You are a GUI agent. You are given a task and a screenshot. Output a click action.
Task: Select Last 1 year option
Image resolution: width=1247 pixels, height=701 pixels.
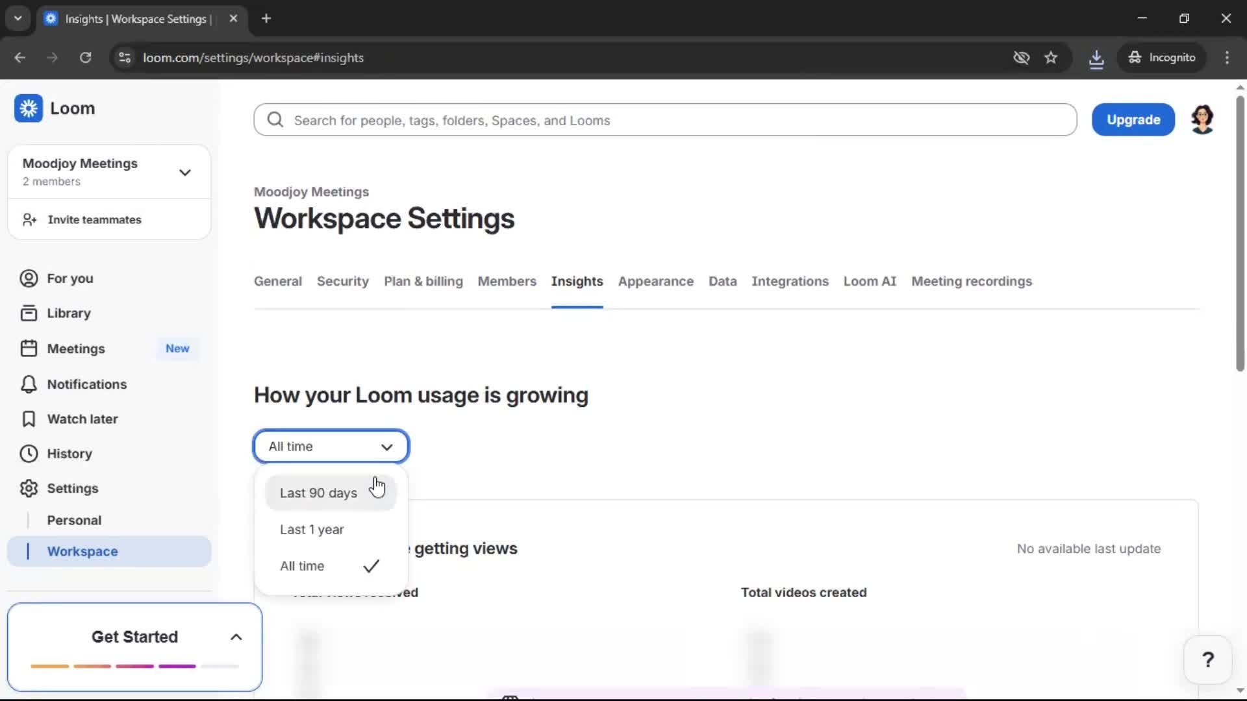click(x=312, y=529)
